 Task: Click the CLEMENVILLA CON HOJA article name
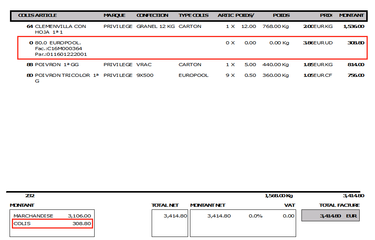pos(61,29)
